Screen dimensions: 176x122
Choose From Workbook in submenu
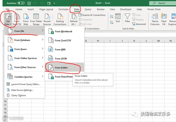tap(64, 31)
